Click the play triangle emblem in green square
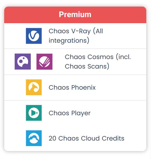 [34, 113]
